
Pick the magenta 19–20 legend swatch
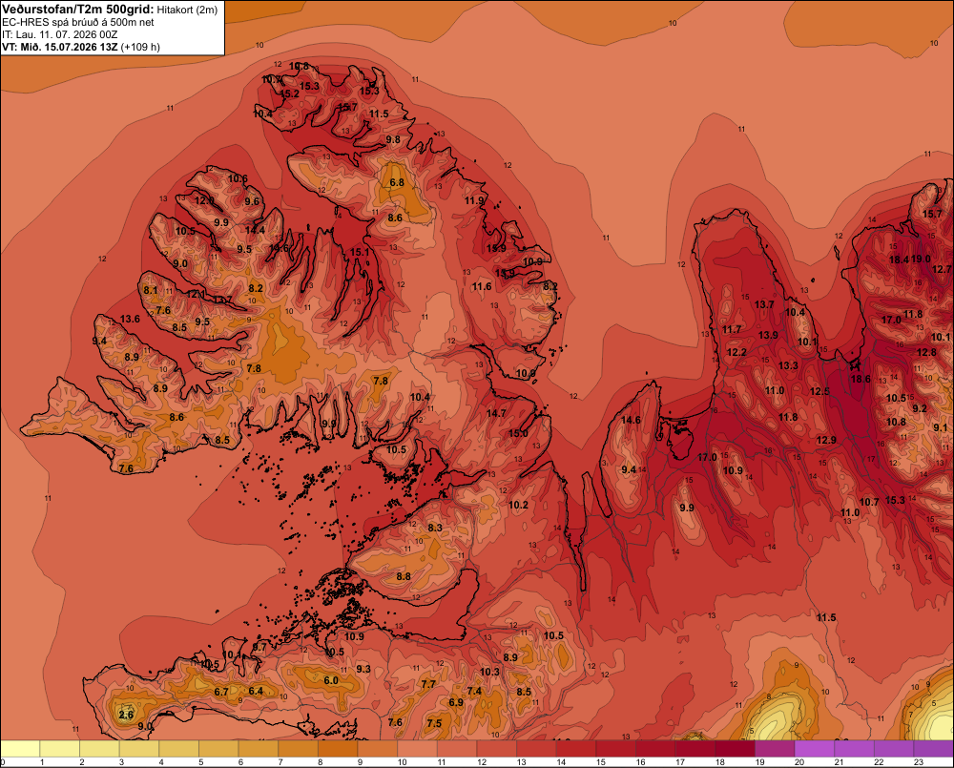[775, 749]
